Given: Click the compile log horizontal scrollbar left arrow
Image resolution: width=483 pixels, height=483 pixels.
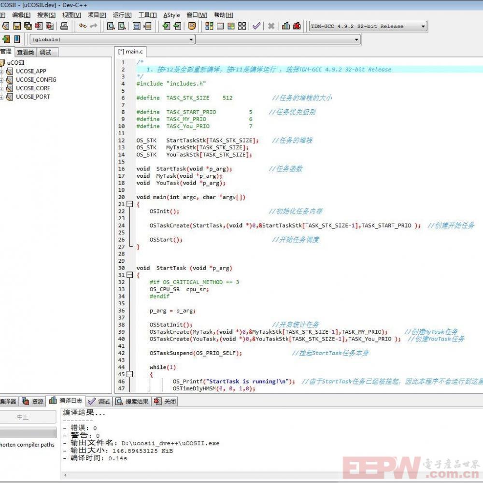Looking at the screenshot, I should coord(65,475).
